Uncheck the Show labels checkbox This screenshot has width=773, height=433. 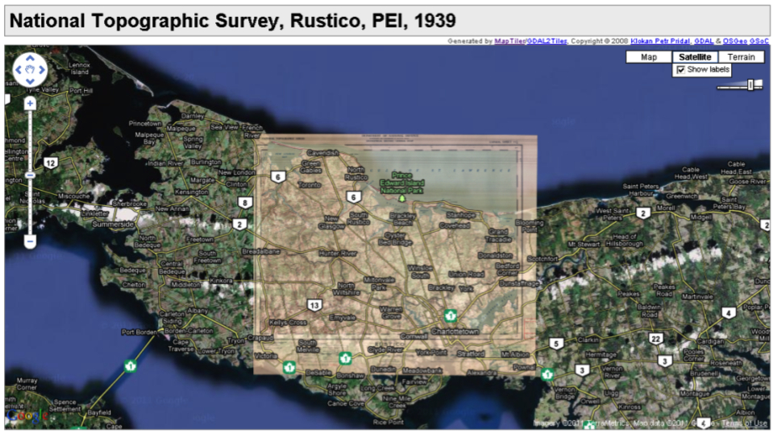[x=681, y=70]
